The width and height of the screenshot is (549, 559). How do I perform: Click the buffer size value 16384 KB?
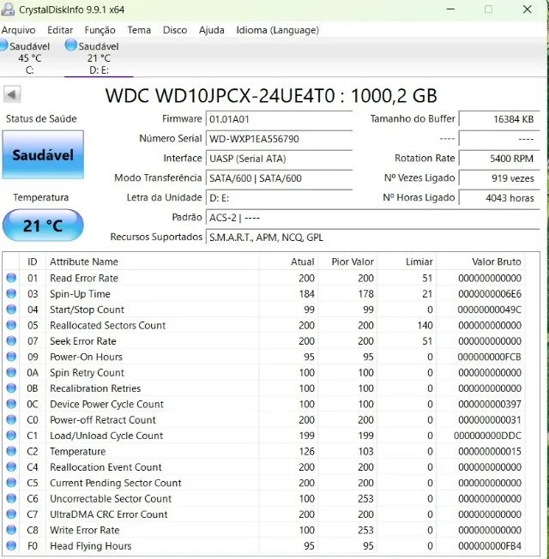coord(499,118)
